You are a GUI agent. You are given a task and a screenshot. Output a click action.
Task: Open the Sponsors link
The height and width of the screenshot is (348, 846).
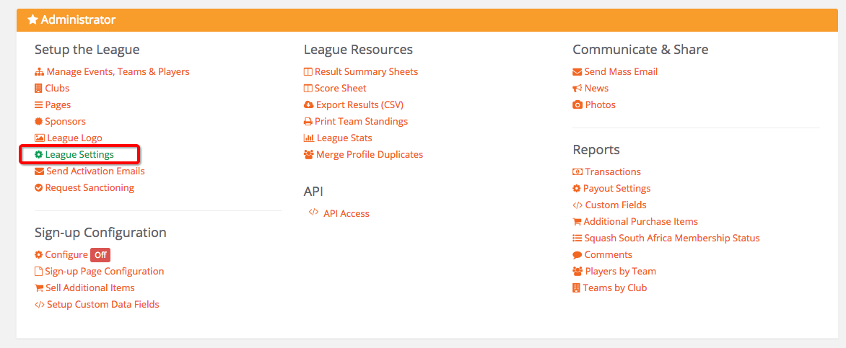click(x=65, y=122)
